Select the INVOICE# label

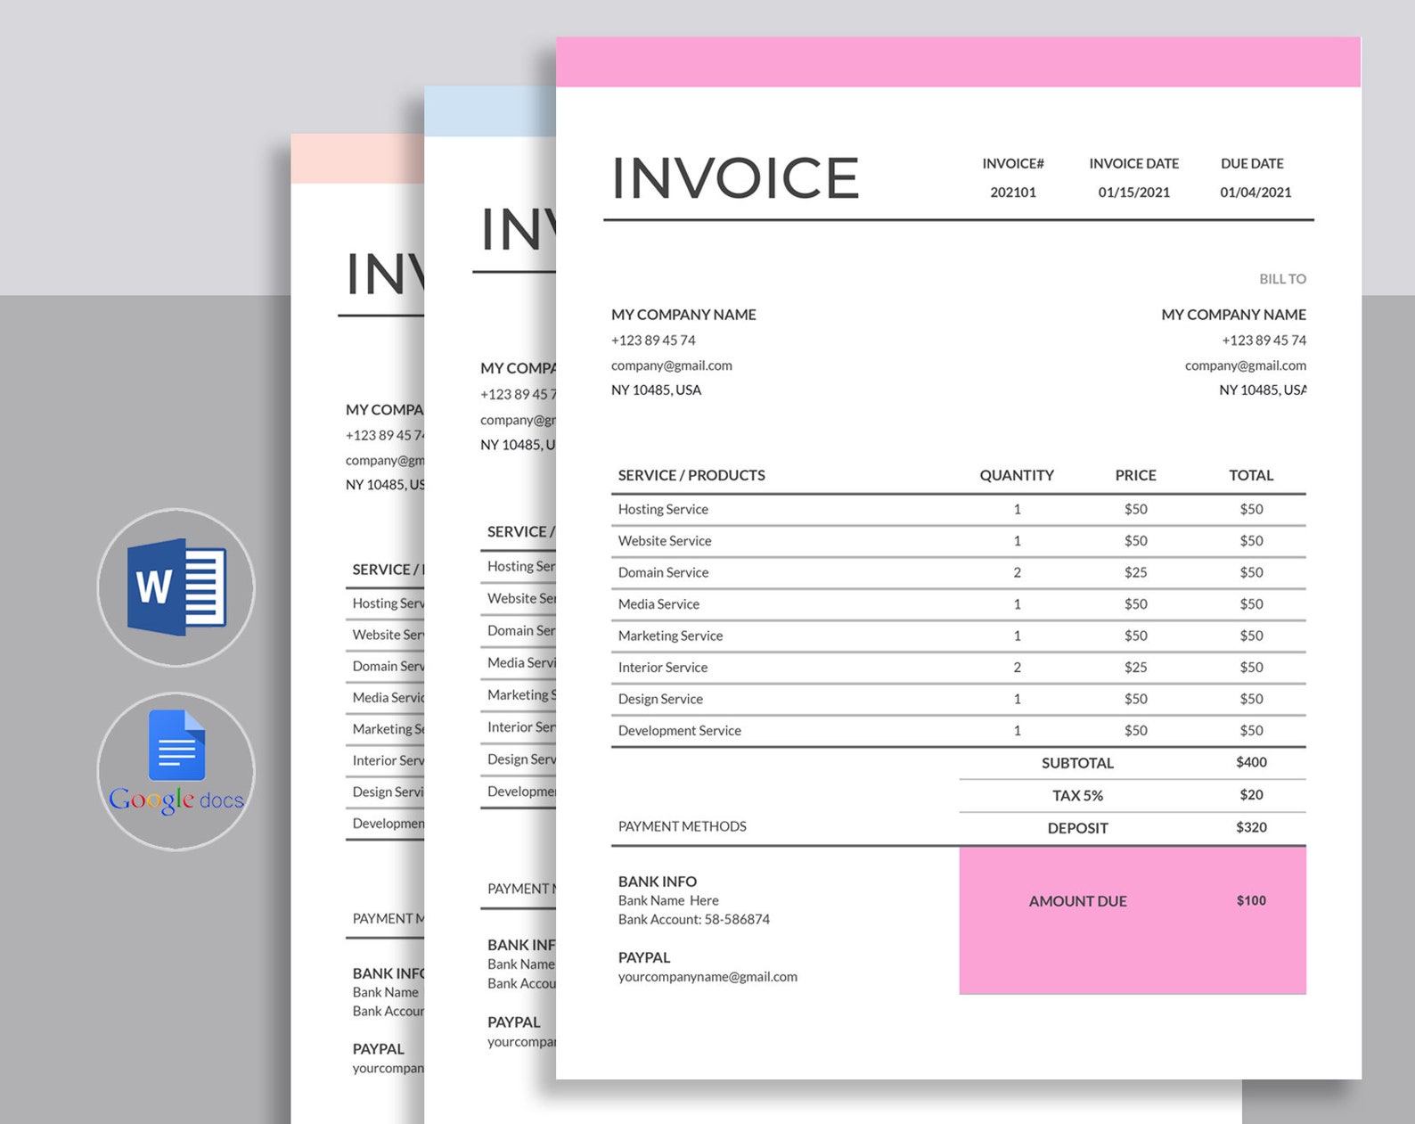(1013, 164)
